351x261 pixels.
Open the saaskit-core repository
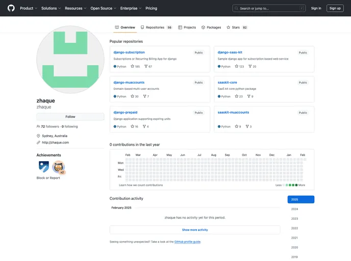[x=227, y=82]
